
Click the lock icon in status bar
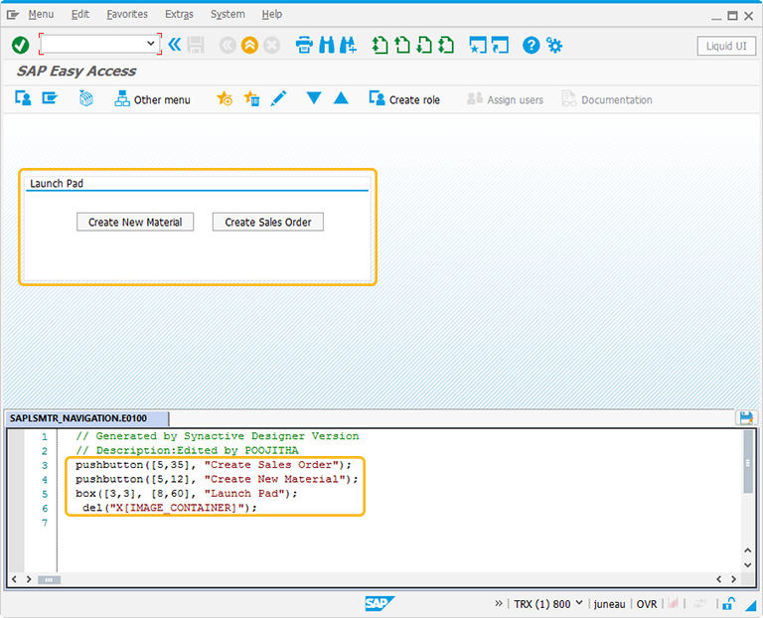click(x=728, y=603)
